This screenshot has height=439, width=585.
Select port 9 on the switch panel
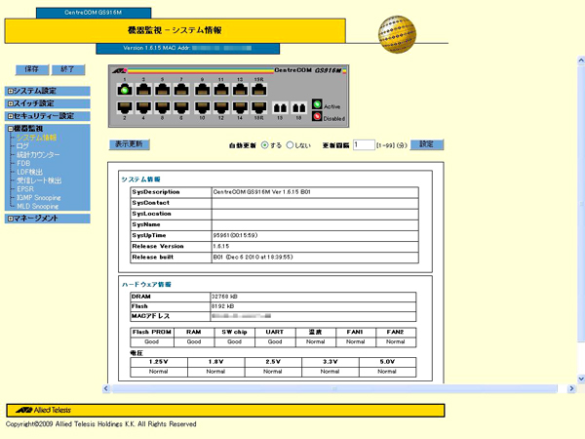coord(202,90)
